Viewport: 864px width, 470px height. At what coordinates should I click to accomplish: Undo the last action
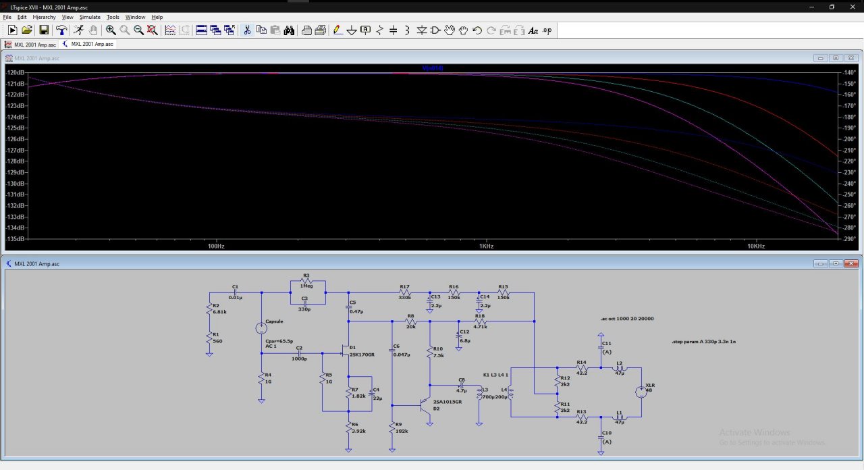tap(477, 30)
